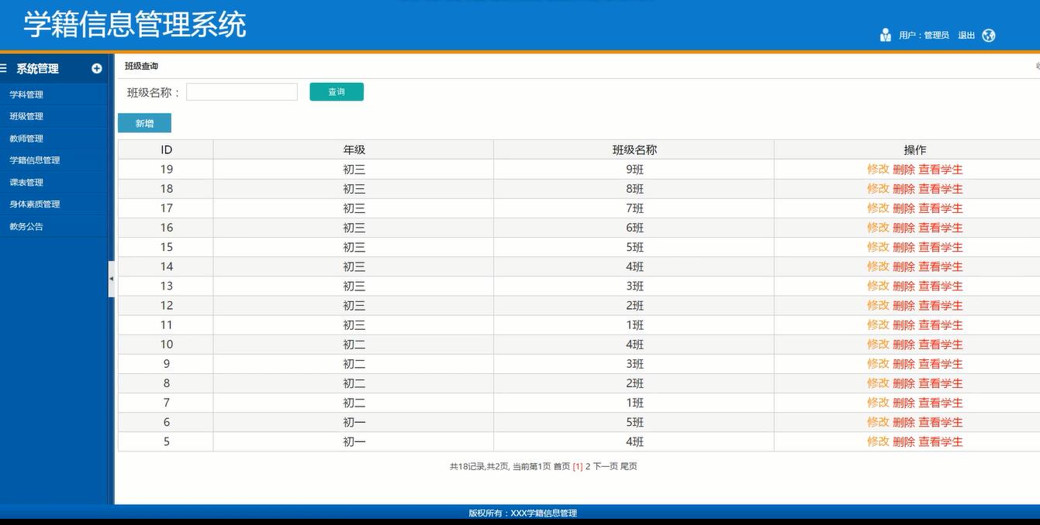This screenshot has width=1040, height=525.
Task: Click the 学籍信息管理系统 title
Action: [x=135, y=24]
